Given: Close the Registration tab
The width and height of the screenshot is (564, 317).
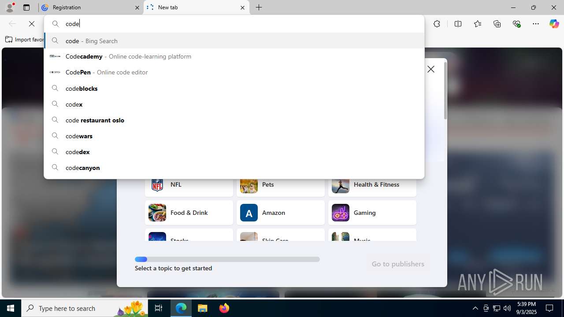Looking at the screenshot, I should pos(137,7).
